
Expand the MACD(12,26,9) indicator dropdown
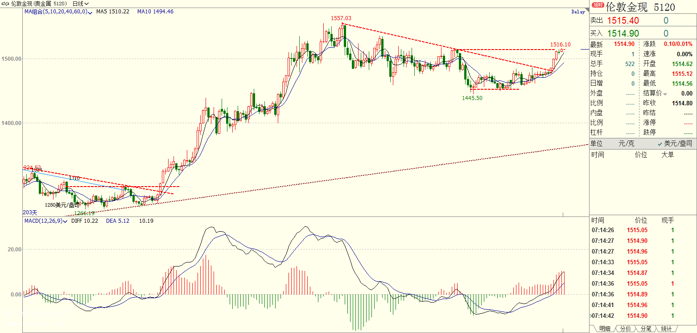tap(66, 221)
